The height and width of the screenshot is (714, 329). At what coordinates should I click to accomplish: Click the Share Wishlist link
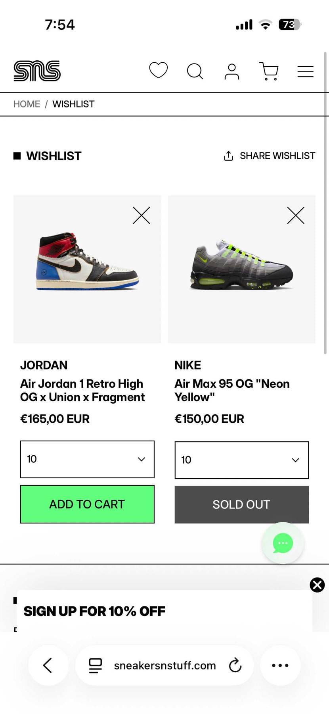(270, 156)
